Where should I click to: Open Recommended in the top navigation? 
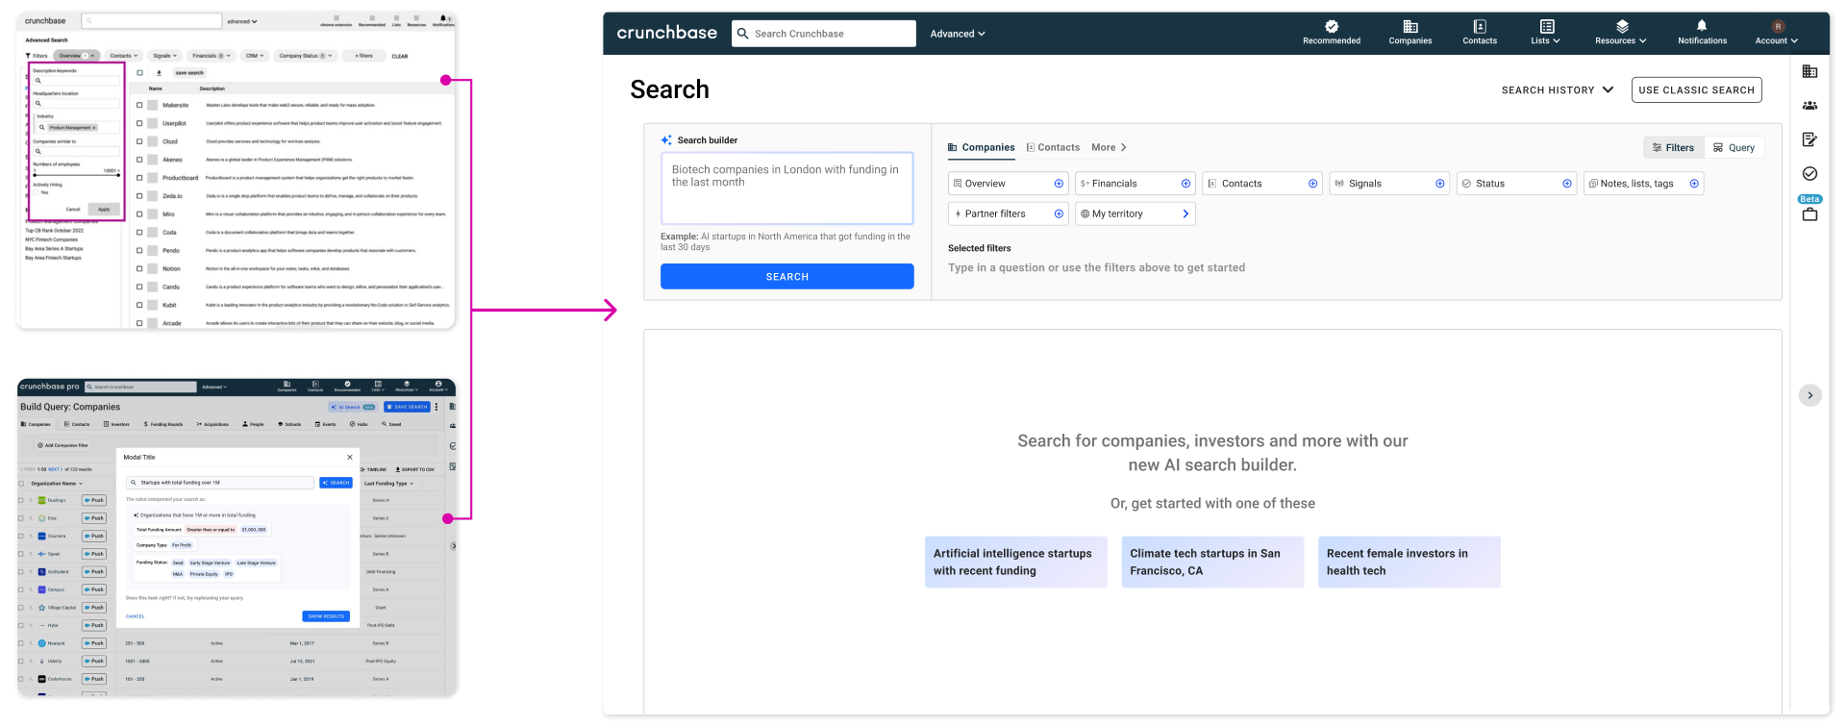[x=1331, y=33]
